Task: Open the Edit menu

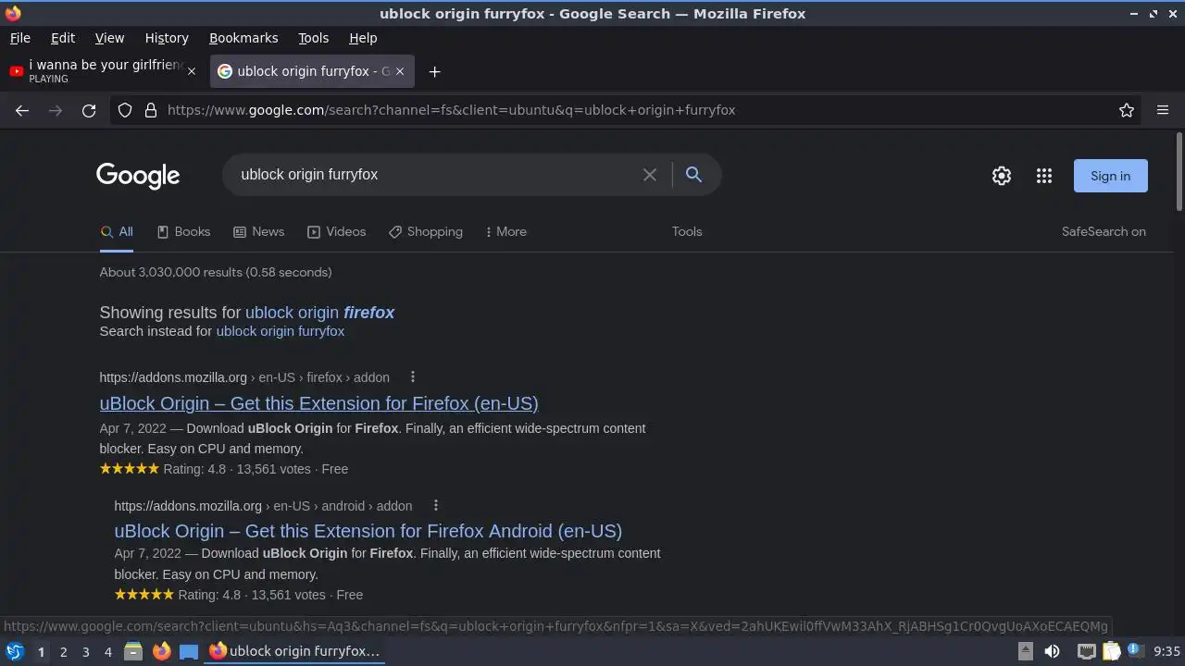Action: (x=63, y=38)
